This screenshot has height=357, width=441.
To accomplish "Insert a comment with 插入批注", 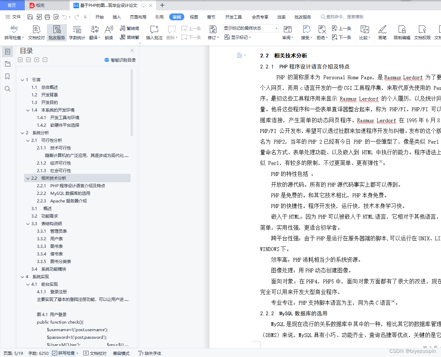I will pyautogui.click(x=154, y=33).
